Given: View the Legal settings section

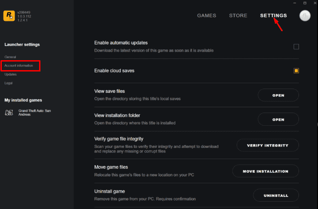Looking at the screenshot, I should click(8, 83).
